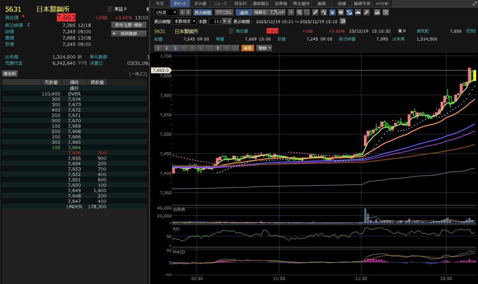
Task: Click the 銘柄登録 button
Action: (x=129, y=33)
